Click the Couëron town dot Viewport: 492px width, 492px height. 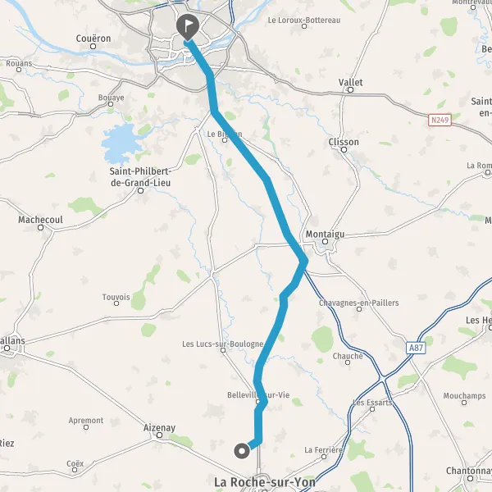pyautogui.click(x=93, y=47)
